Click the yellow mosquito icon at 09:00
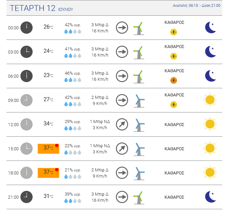This screenshot has width=227, height=214. (x=174, y=105)
